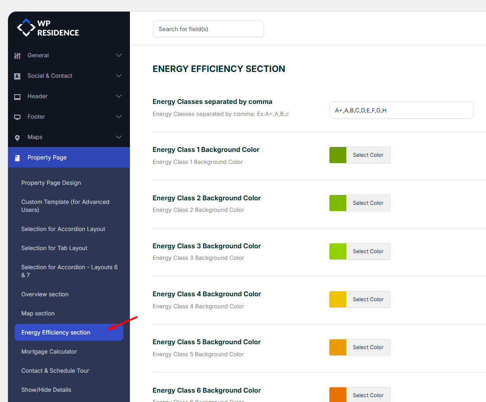Select the Property Page menu

pyautogui.click(x=69, y=157)
